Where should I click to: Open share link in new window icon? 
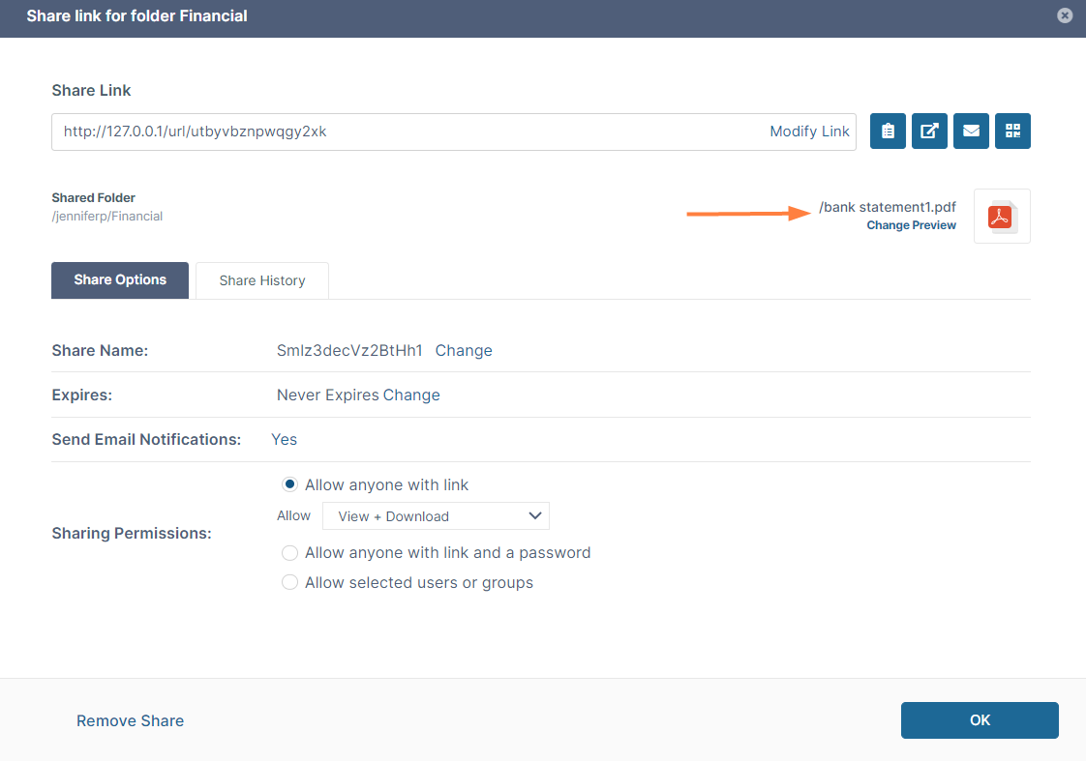[929, 132]
